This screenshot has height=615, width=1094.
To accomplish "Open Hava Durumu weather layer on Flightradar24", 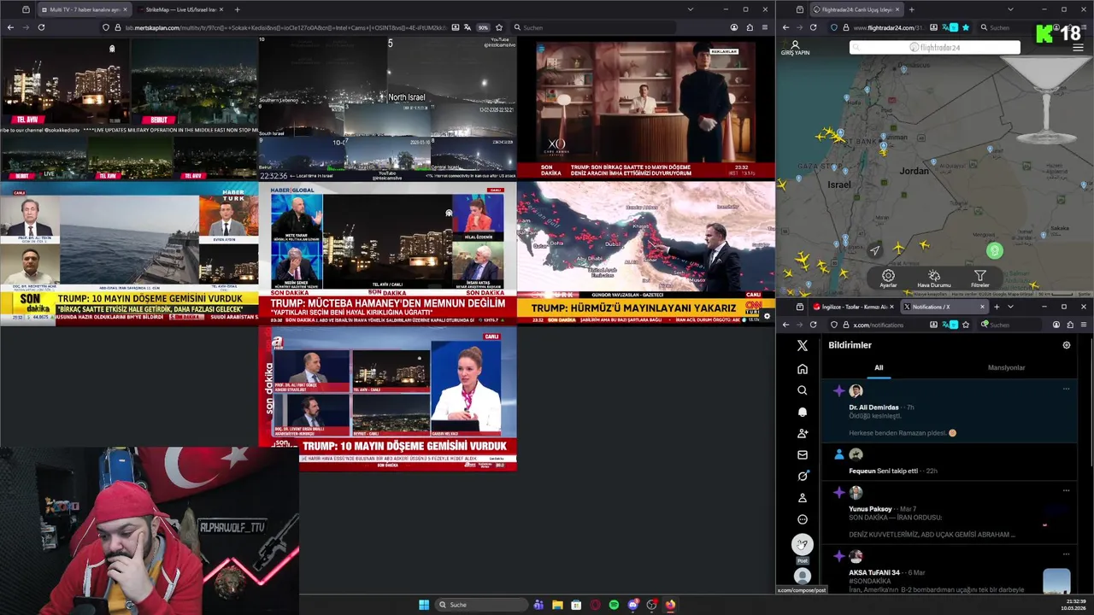I will point(934,278).
